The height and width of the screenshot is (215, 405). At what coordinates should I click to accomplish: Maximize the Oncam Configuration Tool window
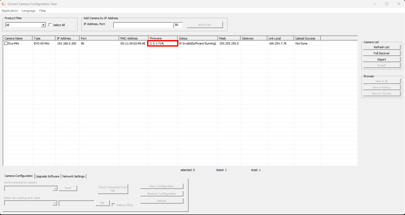pos(387,4)
